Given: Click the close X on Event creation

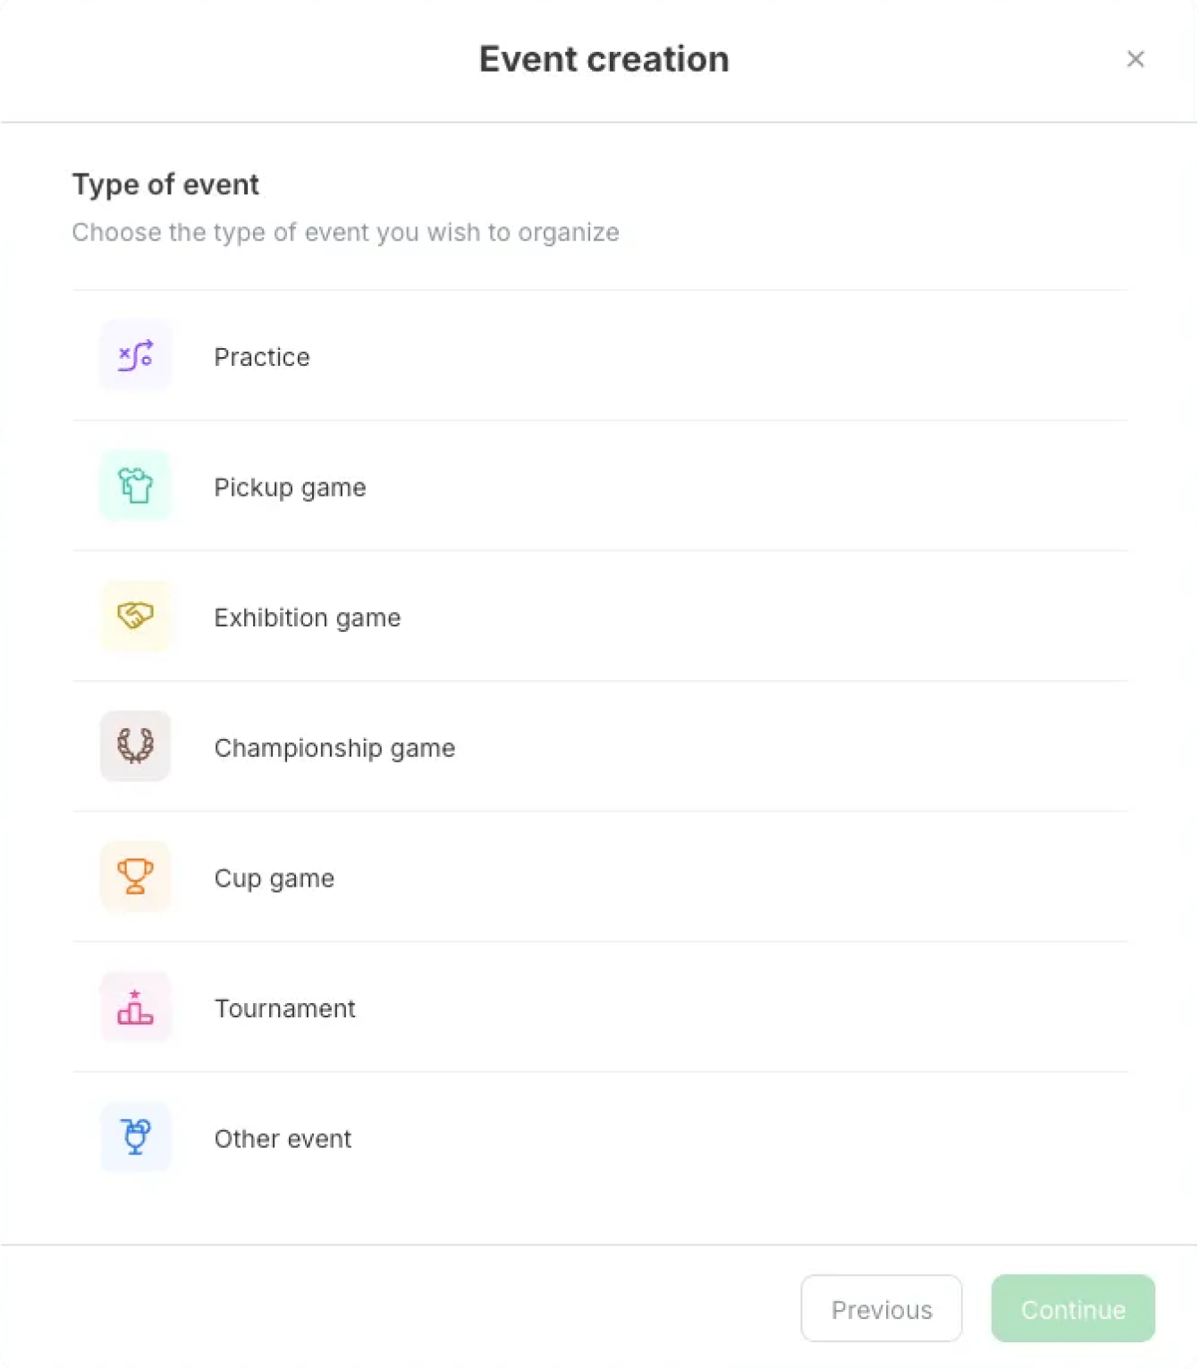Looking at the screenshot, I should 1136,59.
